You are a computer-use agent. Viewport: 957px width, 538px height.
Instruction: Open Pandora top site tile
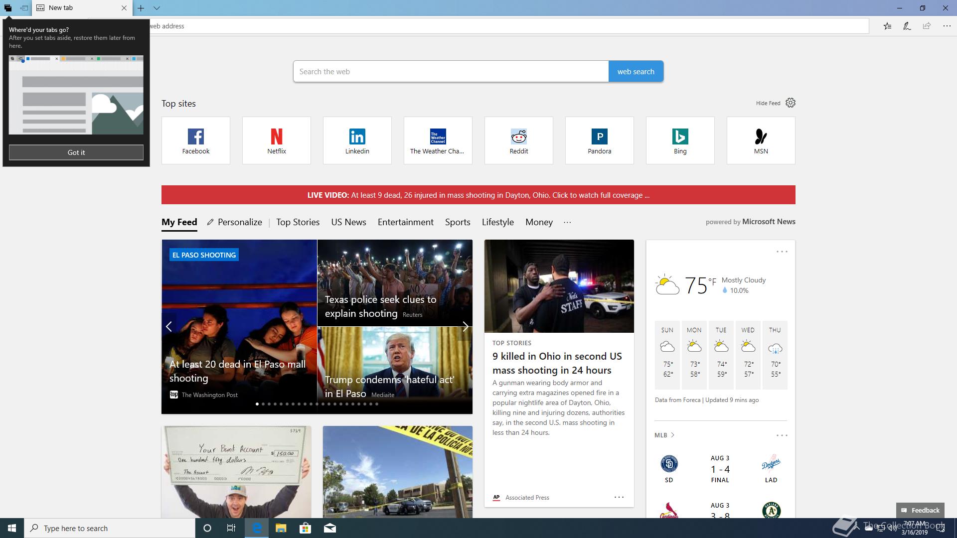tap(600, 140)
